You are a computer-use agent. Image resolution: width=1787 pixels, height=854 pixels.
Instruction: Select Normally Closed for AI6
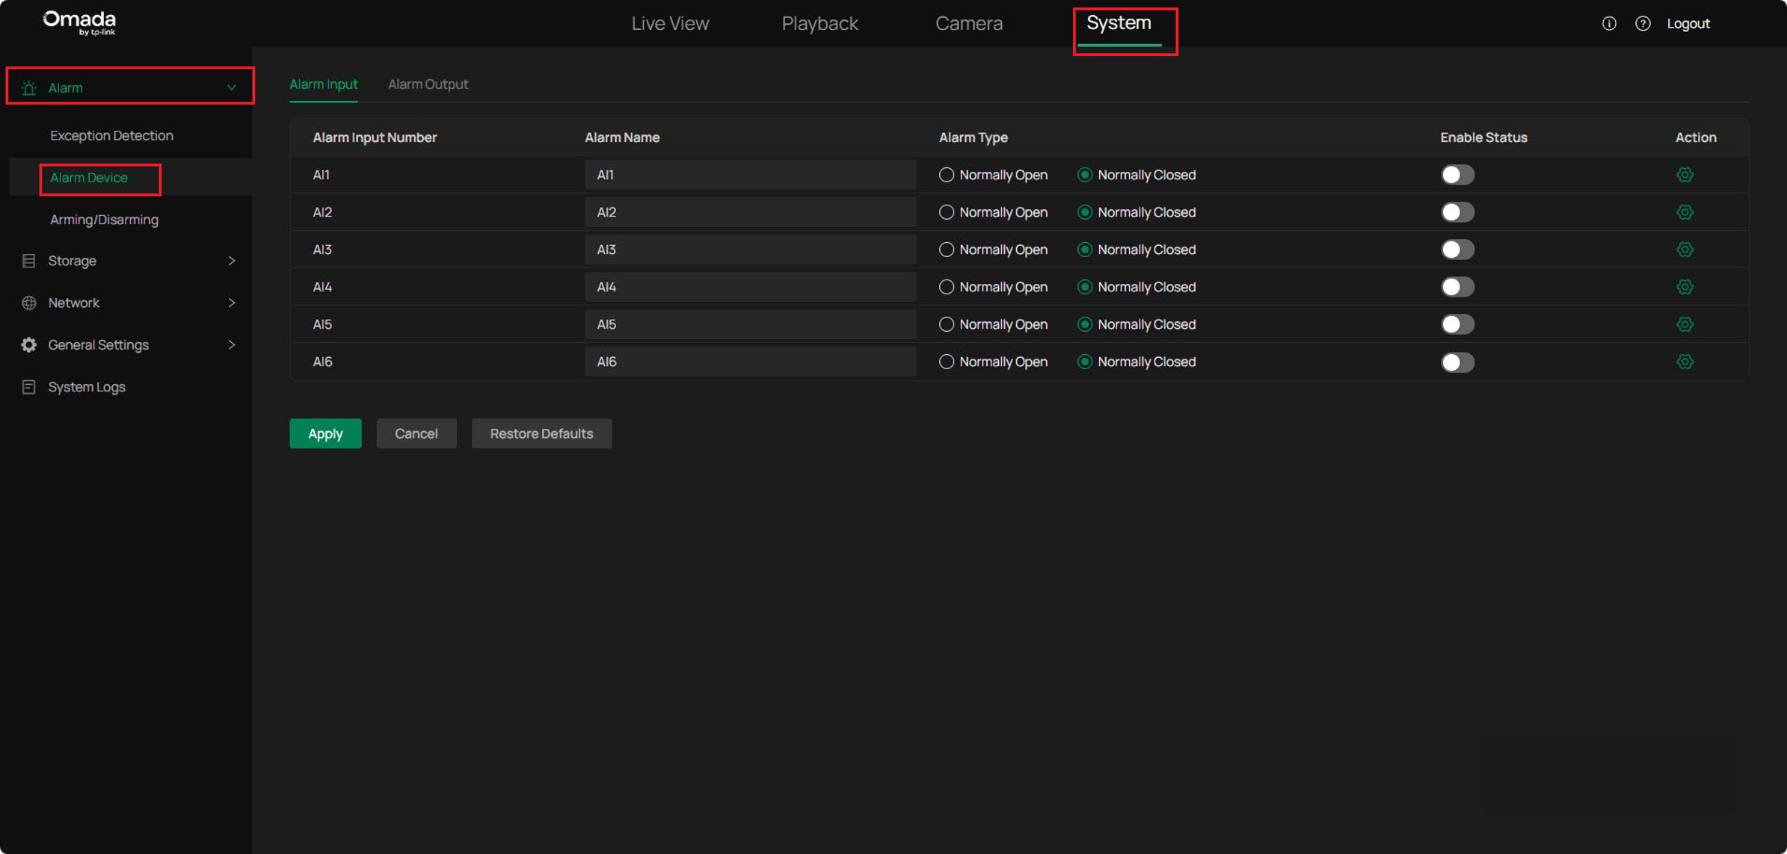[x=1085, y=362]
